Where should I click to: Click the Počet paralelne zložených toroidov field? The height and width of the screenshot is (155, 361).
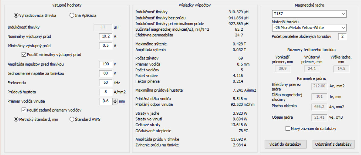click(342, 37)
